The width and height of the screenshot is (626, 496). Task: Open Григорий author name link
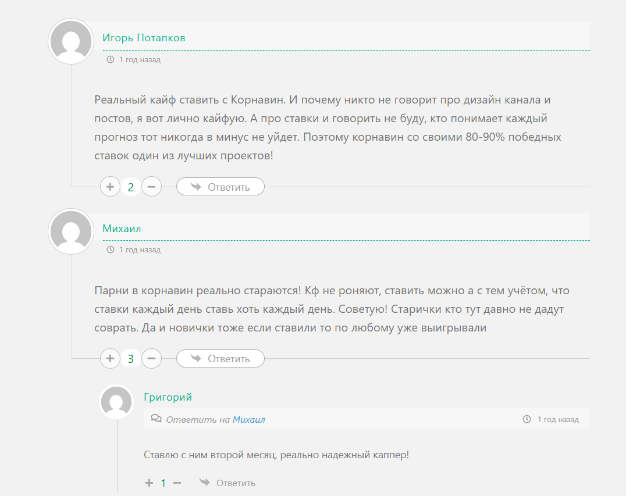tap(168, 397)
